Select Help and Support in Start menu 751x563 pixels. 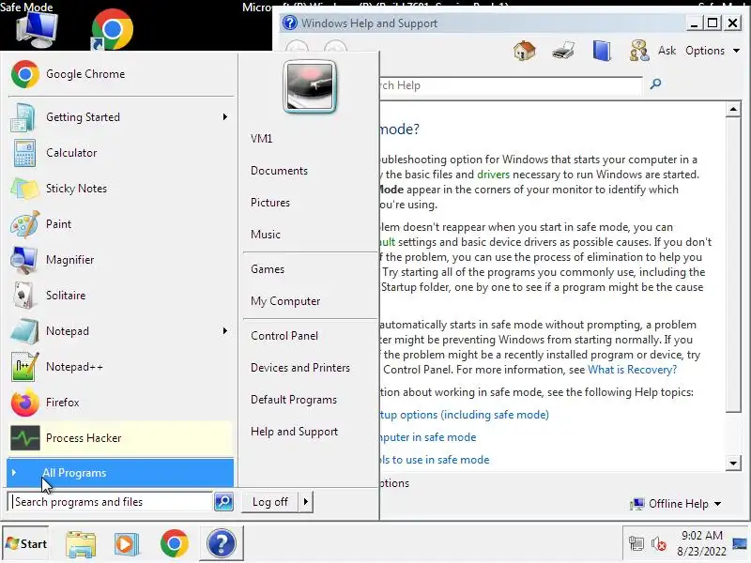coord(294,432)
